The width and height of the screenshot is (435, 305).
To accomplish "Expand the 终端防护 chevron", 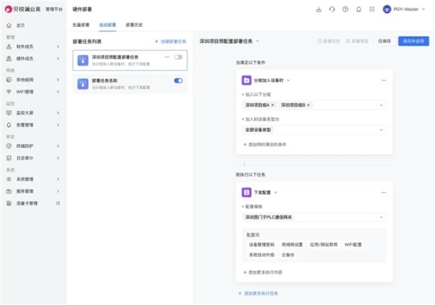I will pyautogui.click(x=58, y=146).
